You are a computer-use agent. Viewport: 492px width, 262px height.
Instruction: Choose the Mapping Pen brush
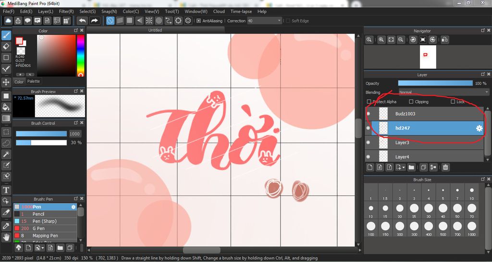coord(45,236)
